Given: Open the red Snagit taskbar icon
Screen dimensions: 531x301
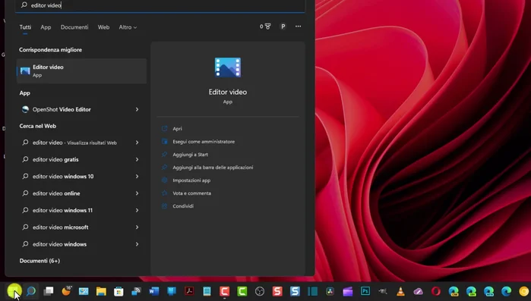Looking at the screenshot, I should [x=277, y=291].
